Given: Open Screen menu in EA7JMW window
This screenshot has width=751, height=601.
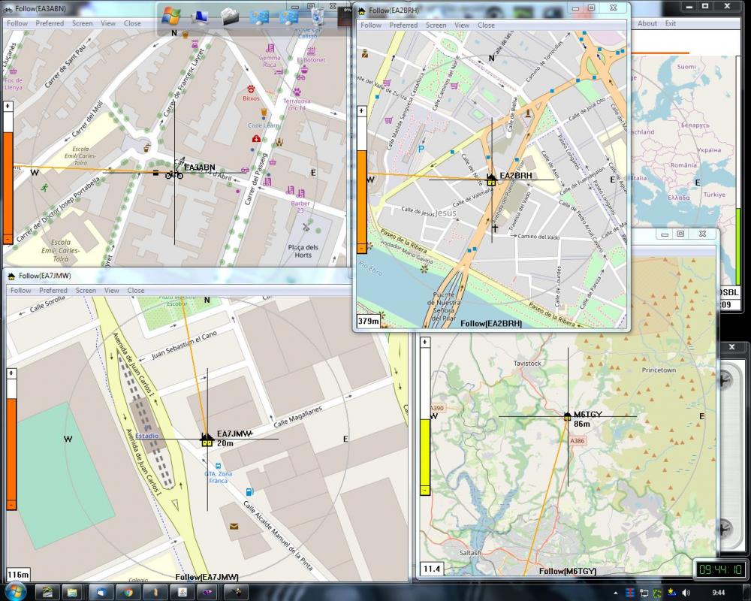Looking at the screenshot, I should [86, 290].
